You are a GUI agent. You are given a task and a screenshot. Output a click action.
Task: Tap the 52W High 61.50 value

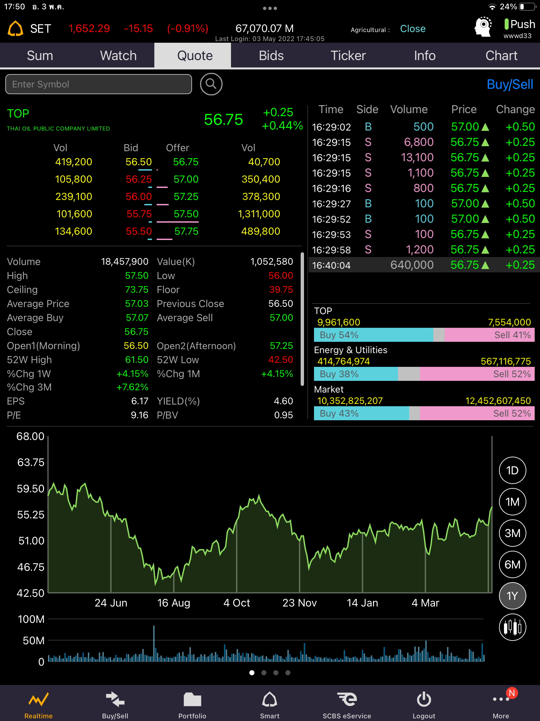click(136, 359)
